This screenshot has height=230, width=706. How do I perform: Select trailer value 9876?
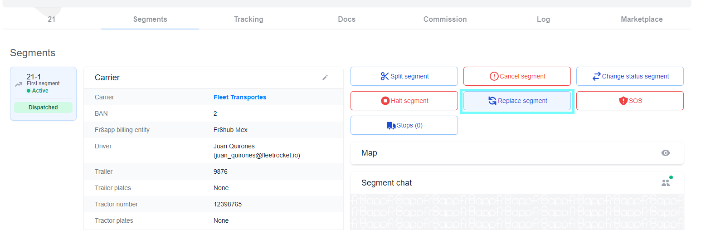point(220,171)
